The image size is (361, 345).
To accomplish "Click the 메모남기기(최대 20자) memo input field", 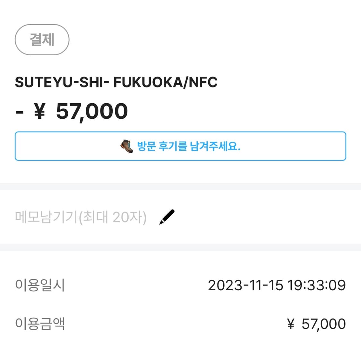I will (81, 217).
